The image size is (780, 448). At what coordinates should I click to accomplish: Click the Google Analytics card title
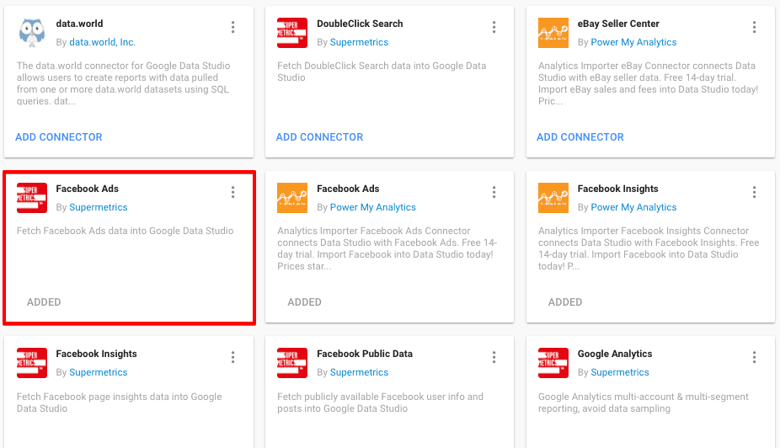615,354
